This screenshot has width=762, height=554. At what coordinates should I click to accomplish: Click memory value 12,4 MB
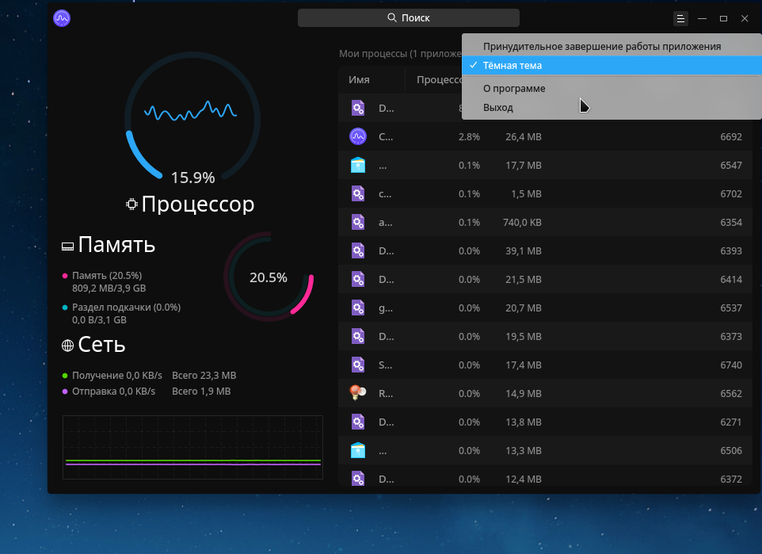pos(524,479)
